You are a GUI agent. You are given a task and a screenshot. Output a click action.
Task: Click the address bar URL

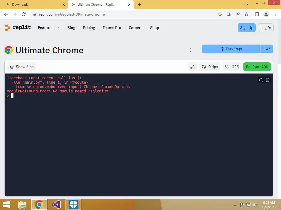tap(72, 14)
